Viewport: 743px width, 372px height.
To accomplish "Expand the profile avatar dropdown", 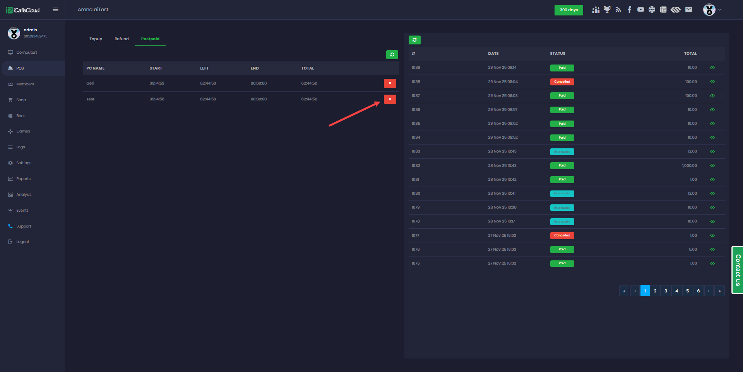I will coord(712,10).
